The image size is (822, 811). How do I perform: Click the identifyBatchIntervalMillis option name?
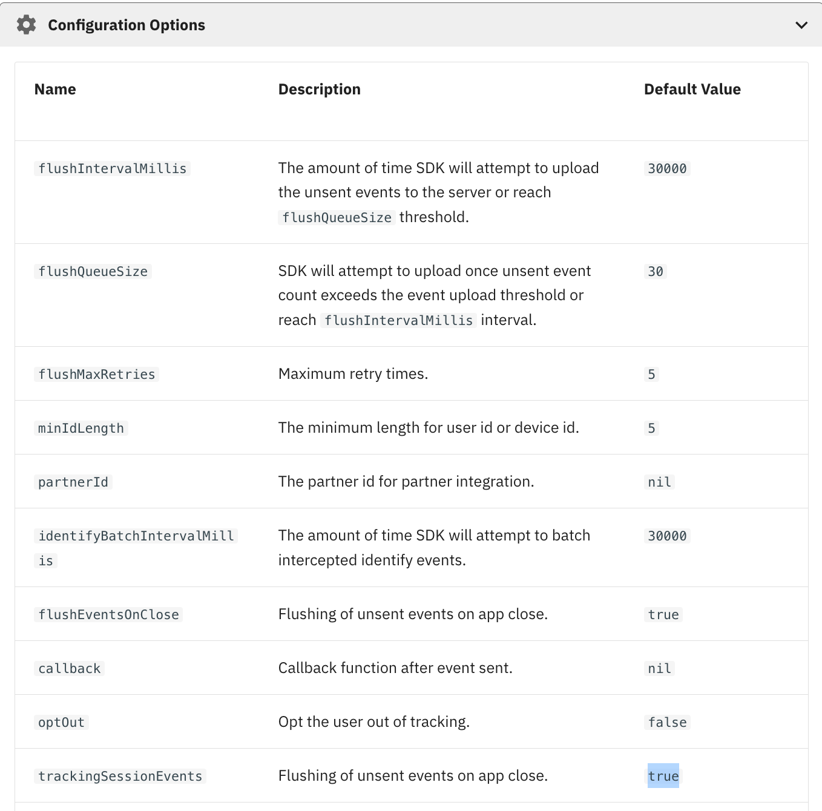(x=136, y=536)
